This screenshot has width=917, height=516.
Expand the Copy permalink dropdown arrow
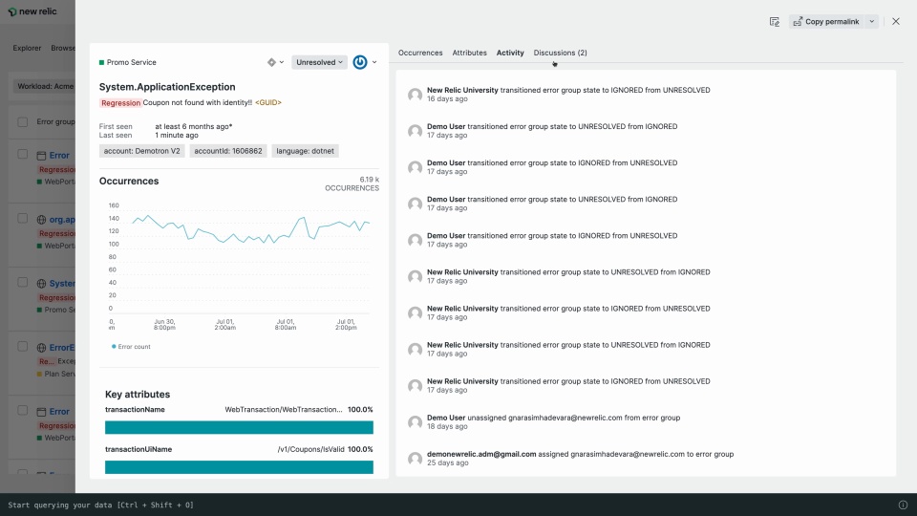[871, 21]
